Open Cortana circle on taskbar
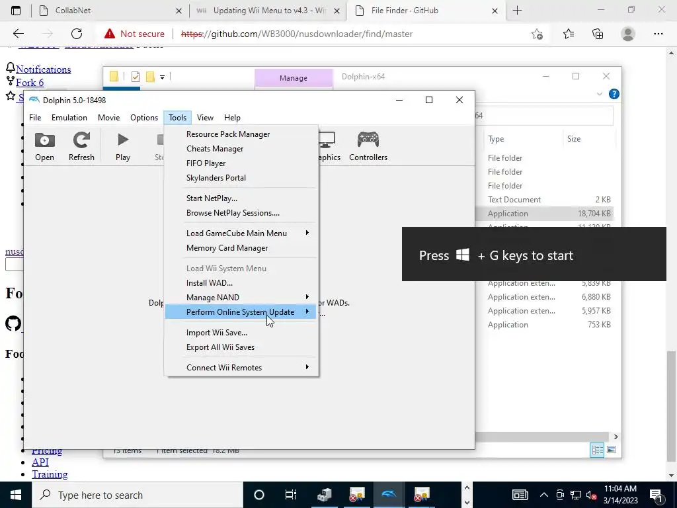Viewport: 677px width, 508px height. point(259,495)
